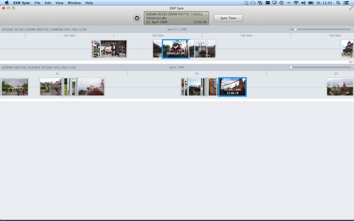Image resolution: width=354 pixels, height=221 pixels.
Task: Click the selected photo info display panel
Action: point(176,18)
